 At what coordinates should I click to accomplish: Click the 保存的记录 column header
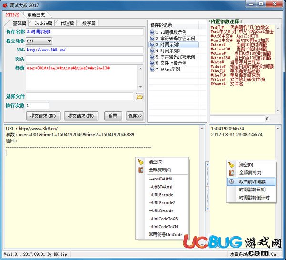coord(174,25)
